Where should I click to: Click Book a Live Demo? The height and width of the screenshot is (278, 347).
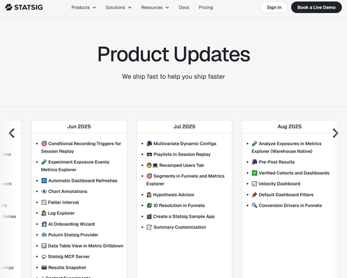point(316,7)
